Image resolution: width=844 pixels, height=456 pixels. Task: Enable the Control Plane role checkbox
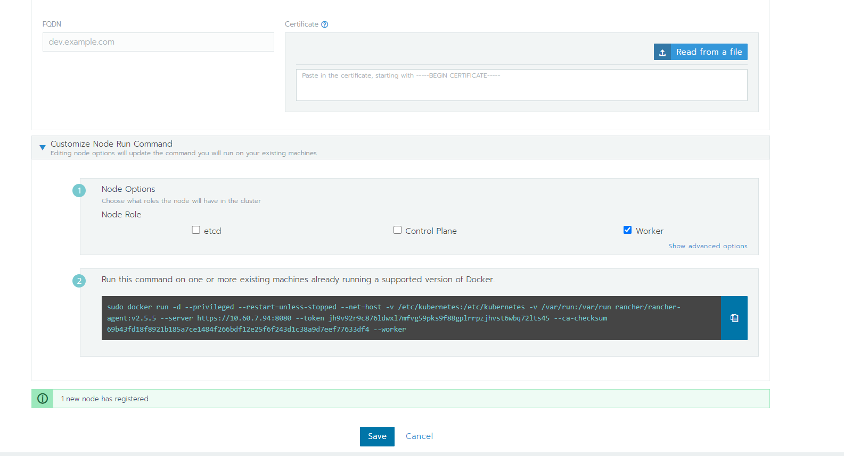397,230
